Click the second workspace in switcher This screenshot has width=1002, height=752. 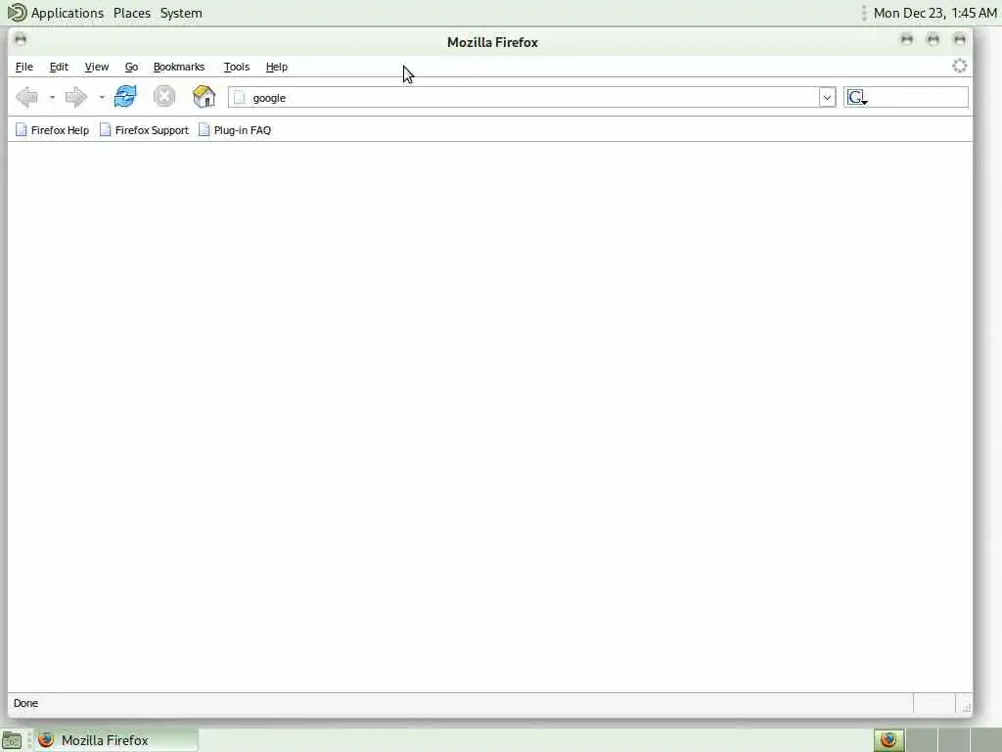pyautogui.click(x=921, y=740)
